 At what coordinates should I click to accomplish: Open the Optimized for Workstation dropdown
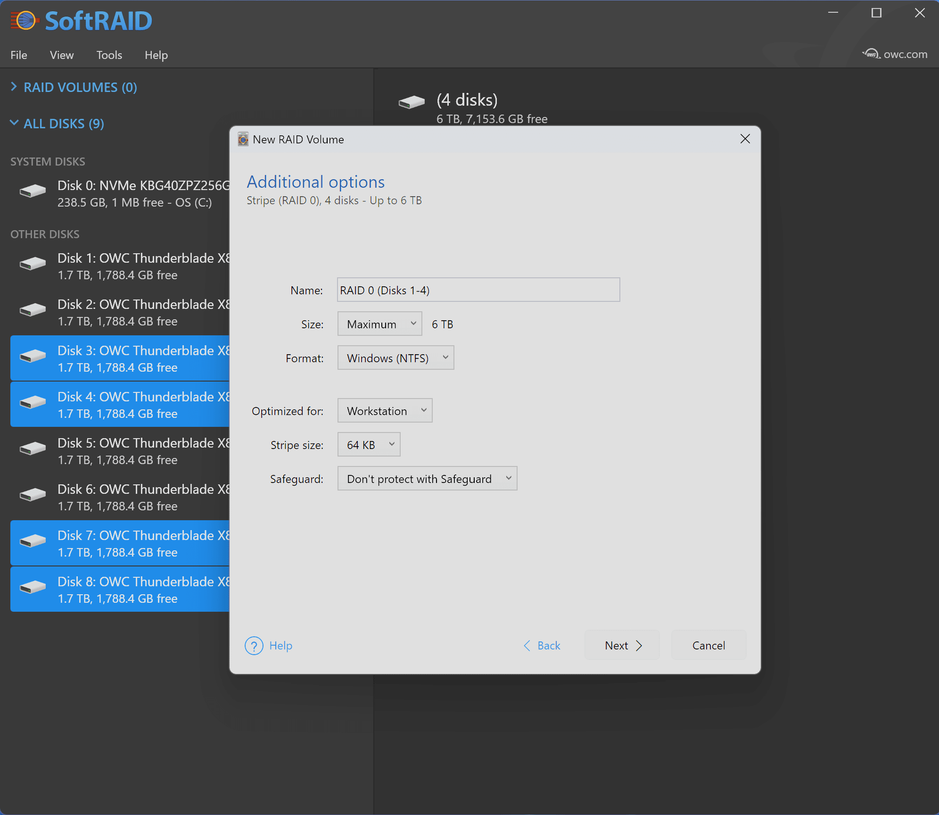coord(385,411)
